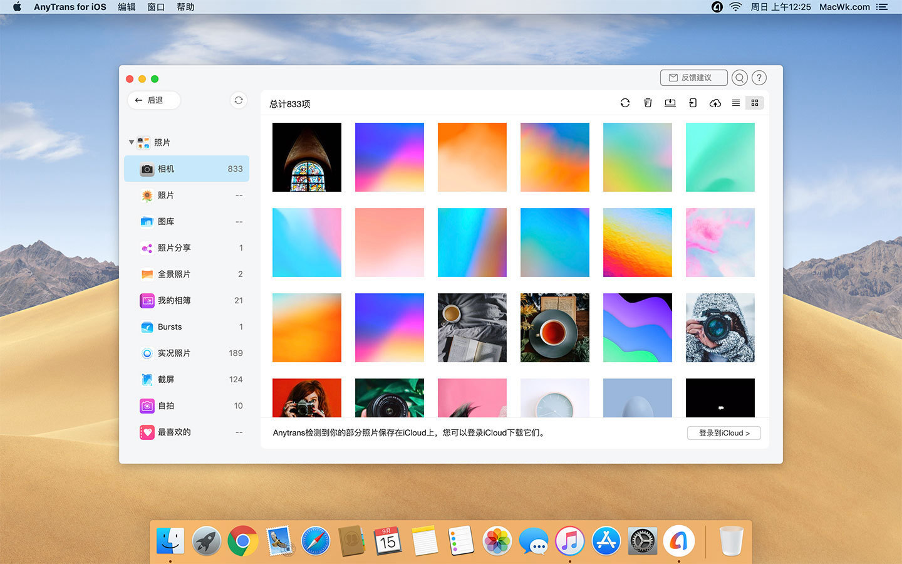
Task: Switch to list view
Action: click(736, 103)
